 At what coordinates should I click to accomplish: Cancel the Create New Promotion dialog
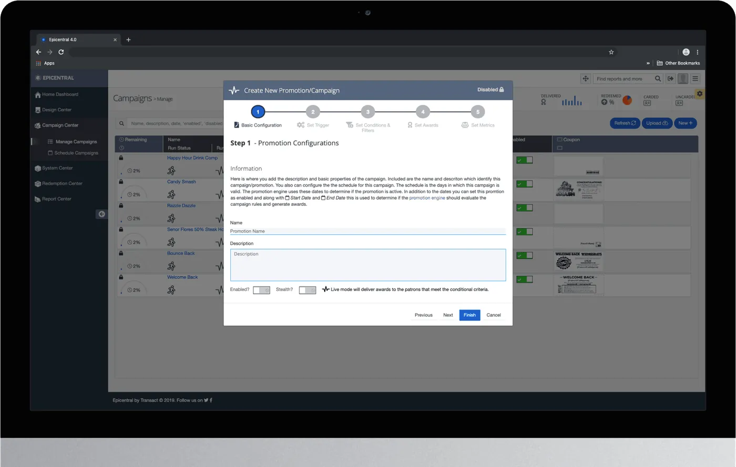[494, 315]
